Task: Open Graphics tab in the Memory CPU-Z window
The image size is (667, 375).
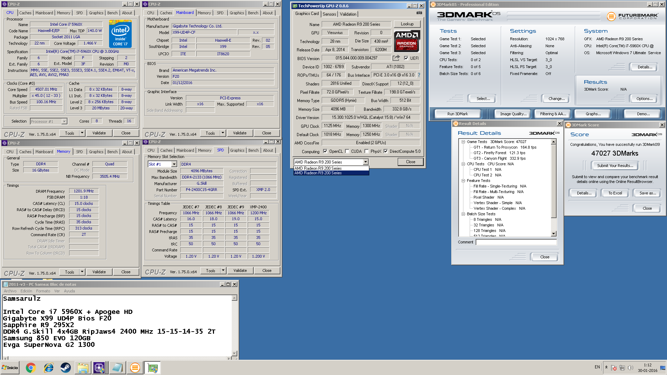Action: coord(96,152)
